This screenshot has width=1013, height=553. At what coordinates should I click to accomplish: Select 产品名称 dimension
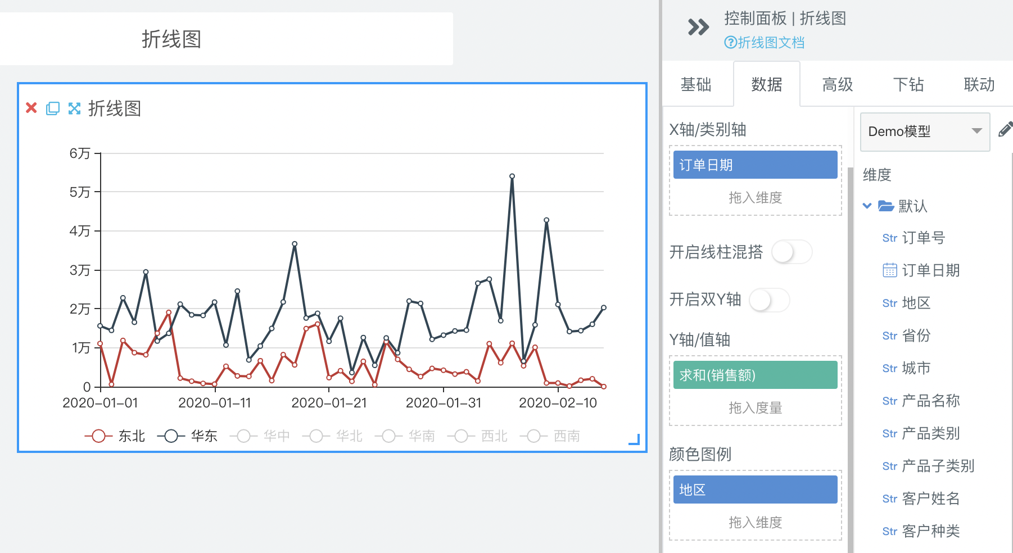pos(931,401)
